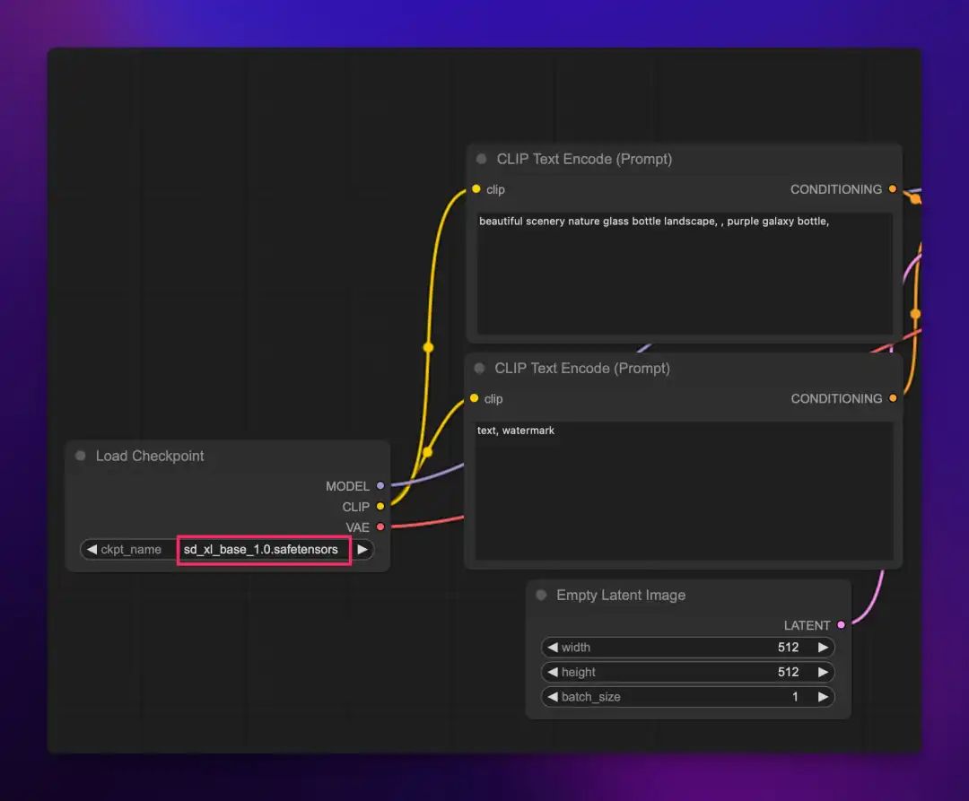Decrease width with its left arrow

tap(553, 648)
